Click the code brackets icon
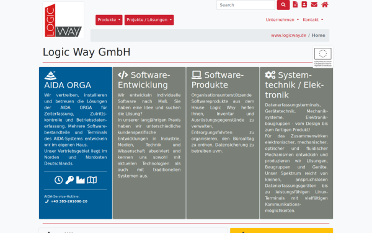Viewport: 372px width, 233px height. point(123,75)
